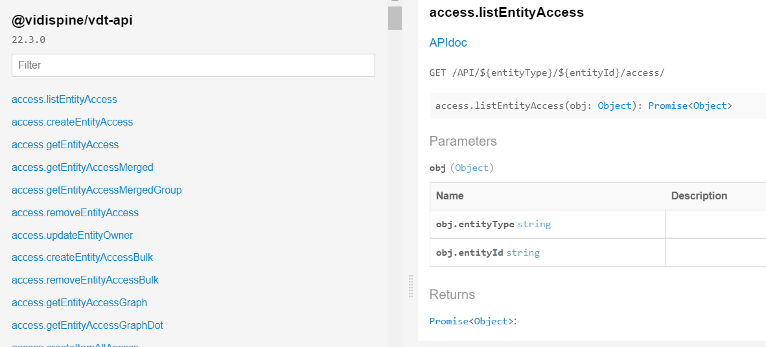Viewport: 766px width, 347px height.
Task: Open access.getEntityAccessGraph in sidebar
Action: (79, 303)
